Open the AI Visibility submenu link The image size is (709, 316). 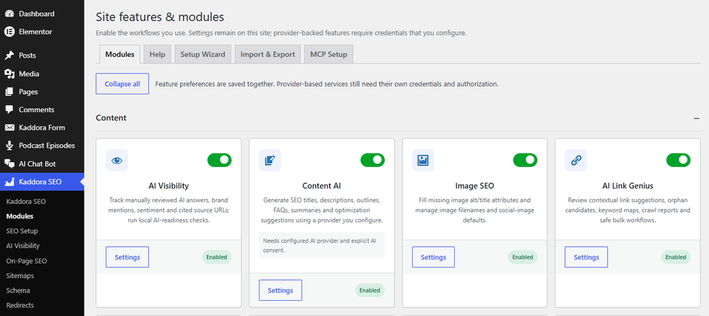(23, 246)
